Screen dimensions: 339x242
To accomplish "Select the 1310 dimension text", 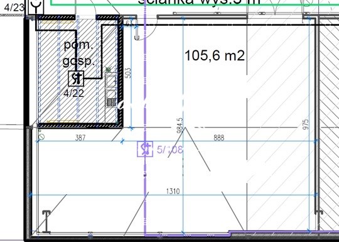I will (173, 191).
